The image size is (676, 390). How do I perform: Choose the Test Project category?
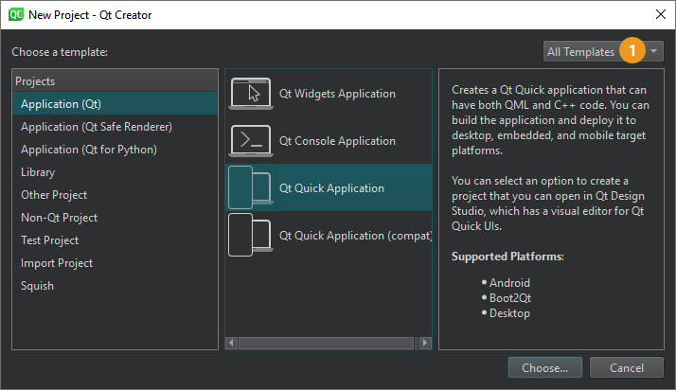[x=49, y=240]
